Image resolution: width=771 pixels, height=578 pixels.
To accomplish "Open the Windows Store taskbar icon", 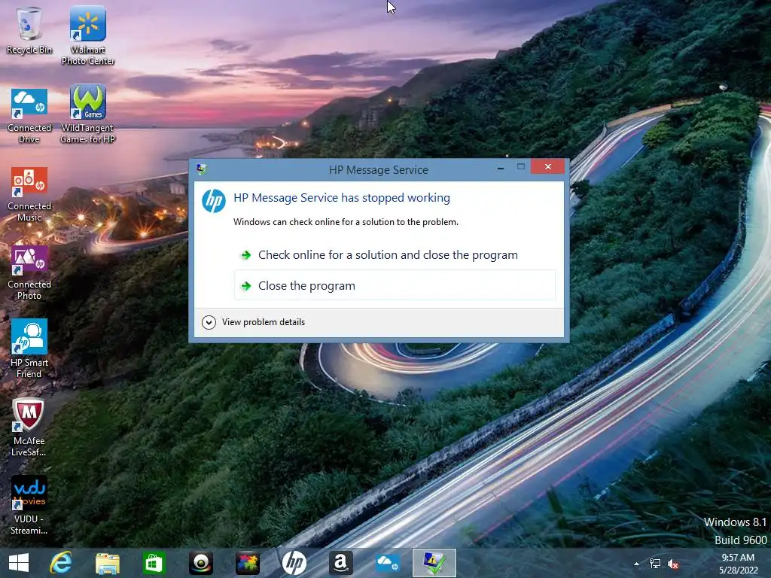I will [x=154, y=563].
